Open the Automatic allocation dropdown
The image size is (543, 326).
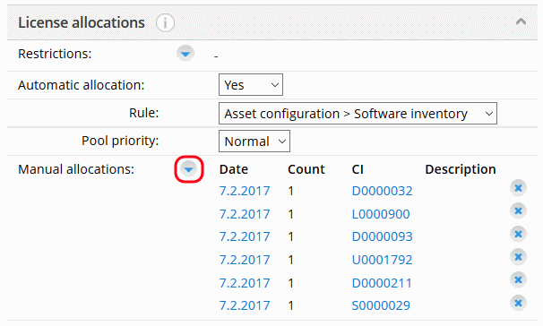(x=251, y=85)
